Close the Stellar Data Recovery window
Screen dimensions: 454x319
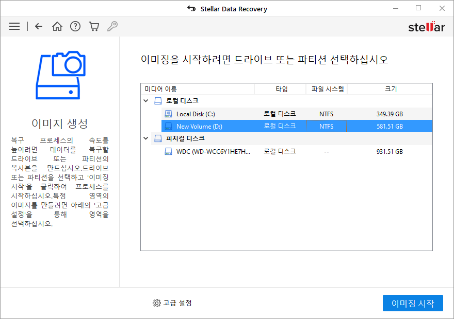tap(442, 8)
